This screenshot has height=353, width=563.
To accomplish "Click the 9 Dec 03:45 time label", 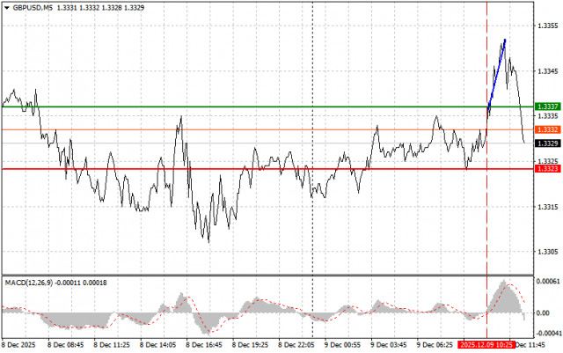I will pos(389,345).
